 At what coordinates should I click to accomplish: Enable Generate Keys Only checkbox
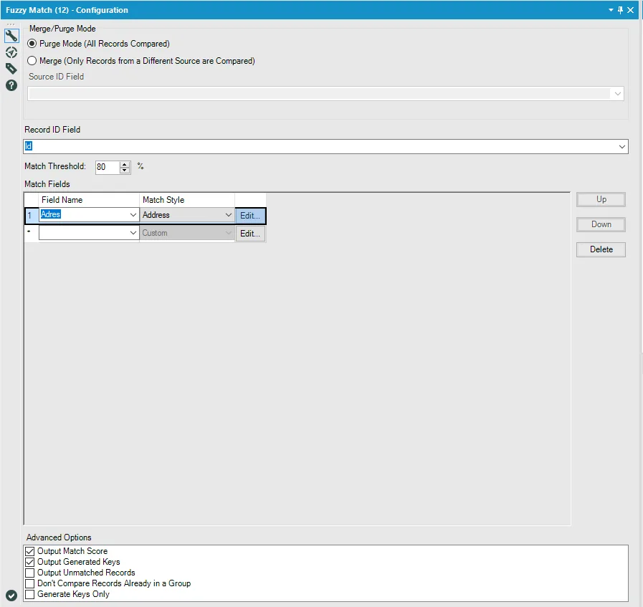point(30,594)
